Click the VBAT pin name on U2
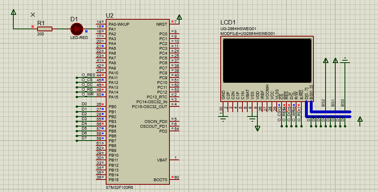The image size is (378, 192). click(162, 160)
